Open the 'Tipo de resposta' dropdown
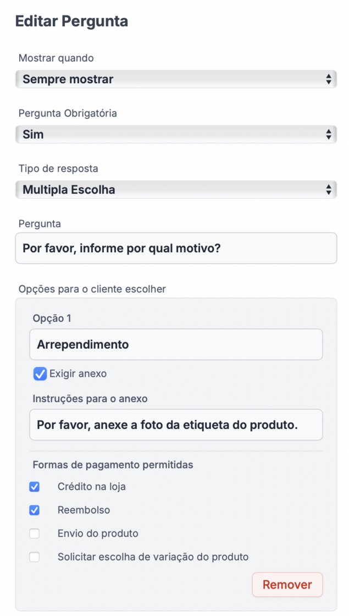This screenshot has width=349, height=616. pyautogui.click(x=175, y=190)
